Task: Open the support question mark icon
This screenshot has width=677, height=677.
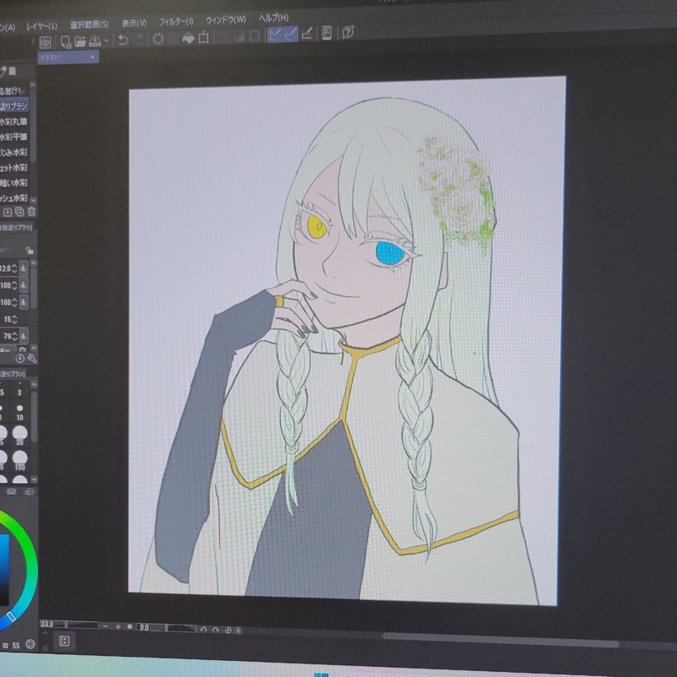Action: tap(348, 32)
